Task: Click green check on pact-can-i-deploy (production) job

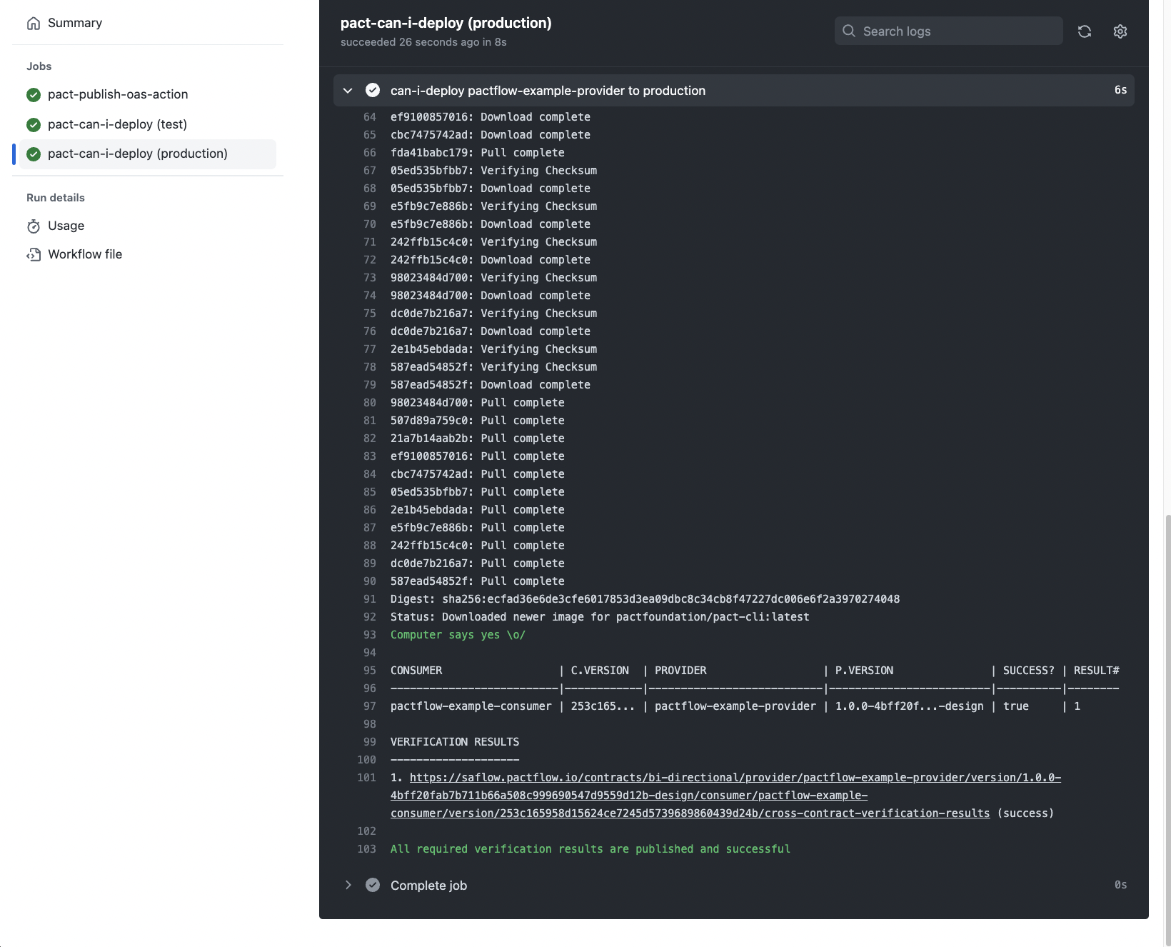Action: (x=33, y=154)
